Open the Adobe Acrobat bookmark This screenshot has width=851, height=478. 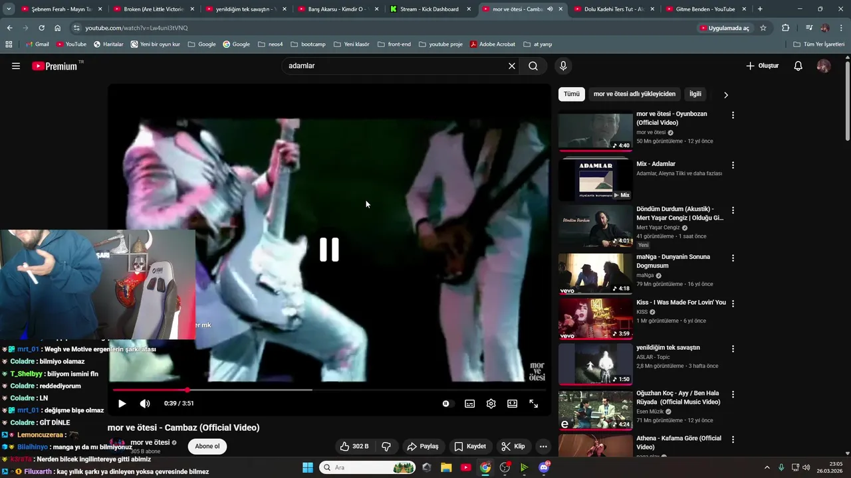pyautogui.click(x=493, y=44)
